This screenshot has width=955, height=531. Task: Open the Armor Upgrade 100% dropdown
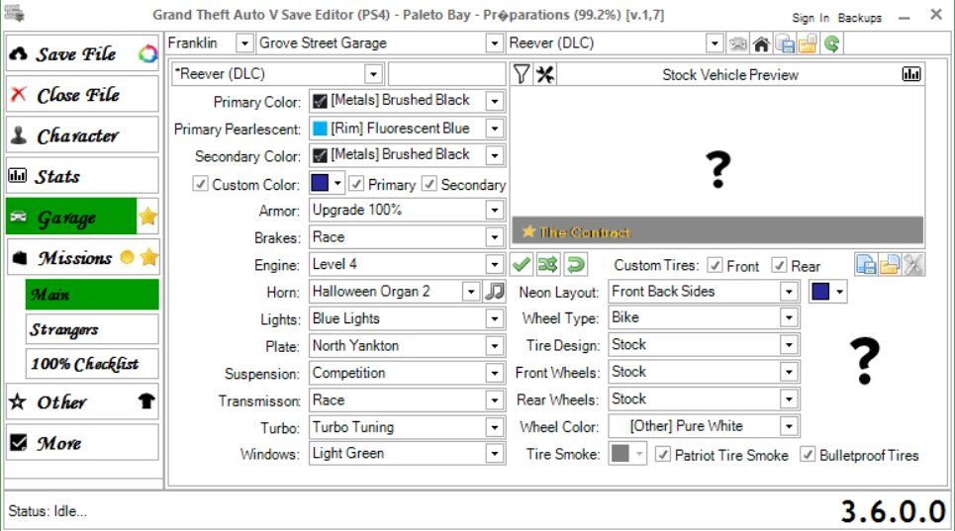pos(495,211)
